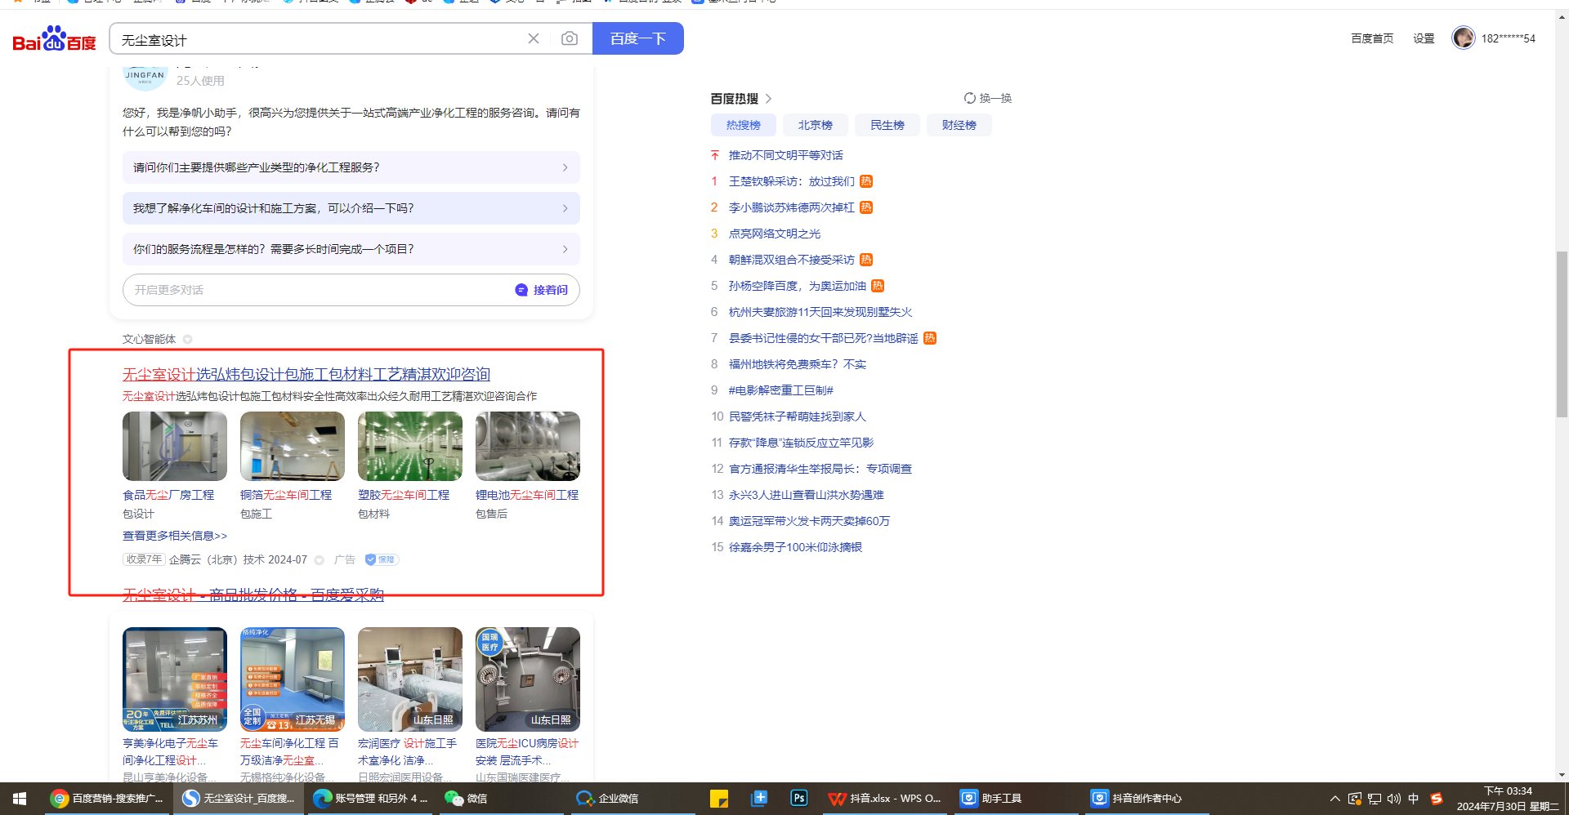Click the page vertical scrollbar
The width and height of the screenshot is (1569, 815).
pyautogui.click(x=1562, y=335)
